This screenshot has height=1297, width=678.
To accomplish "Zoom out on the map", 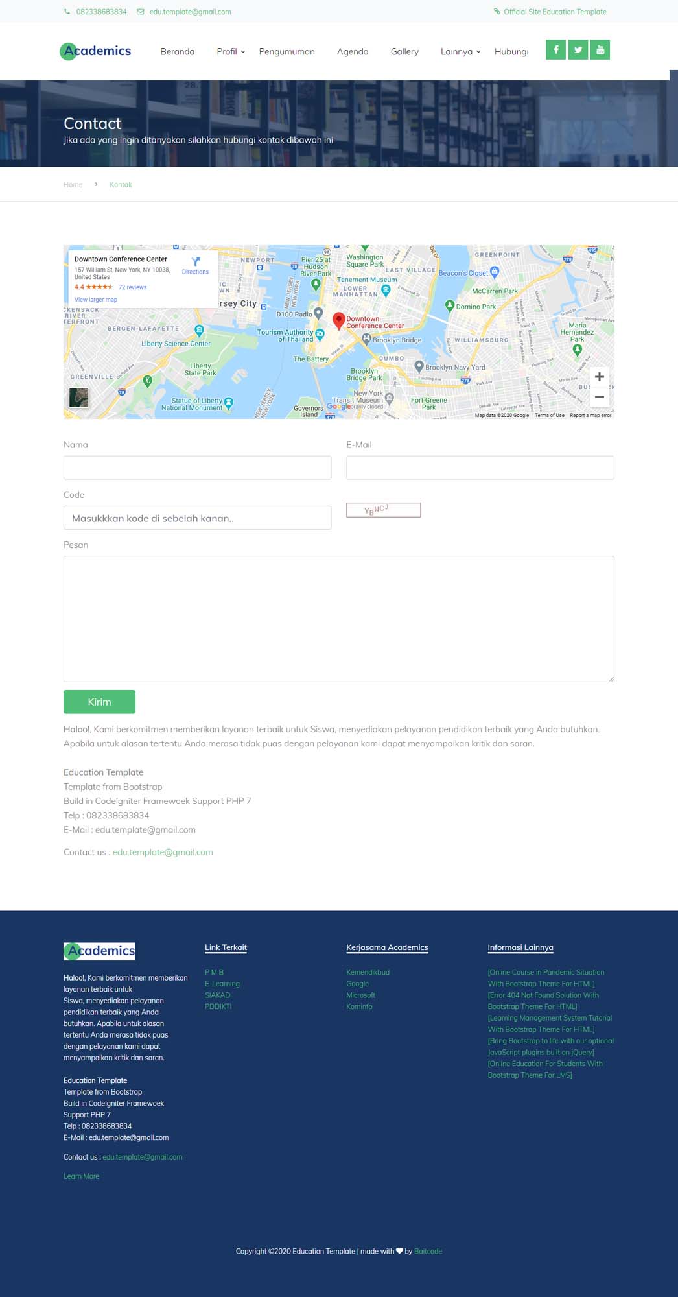I will click(599, 397).
